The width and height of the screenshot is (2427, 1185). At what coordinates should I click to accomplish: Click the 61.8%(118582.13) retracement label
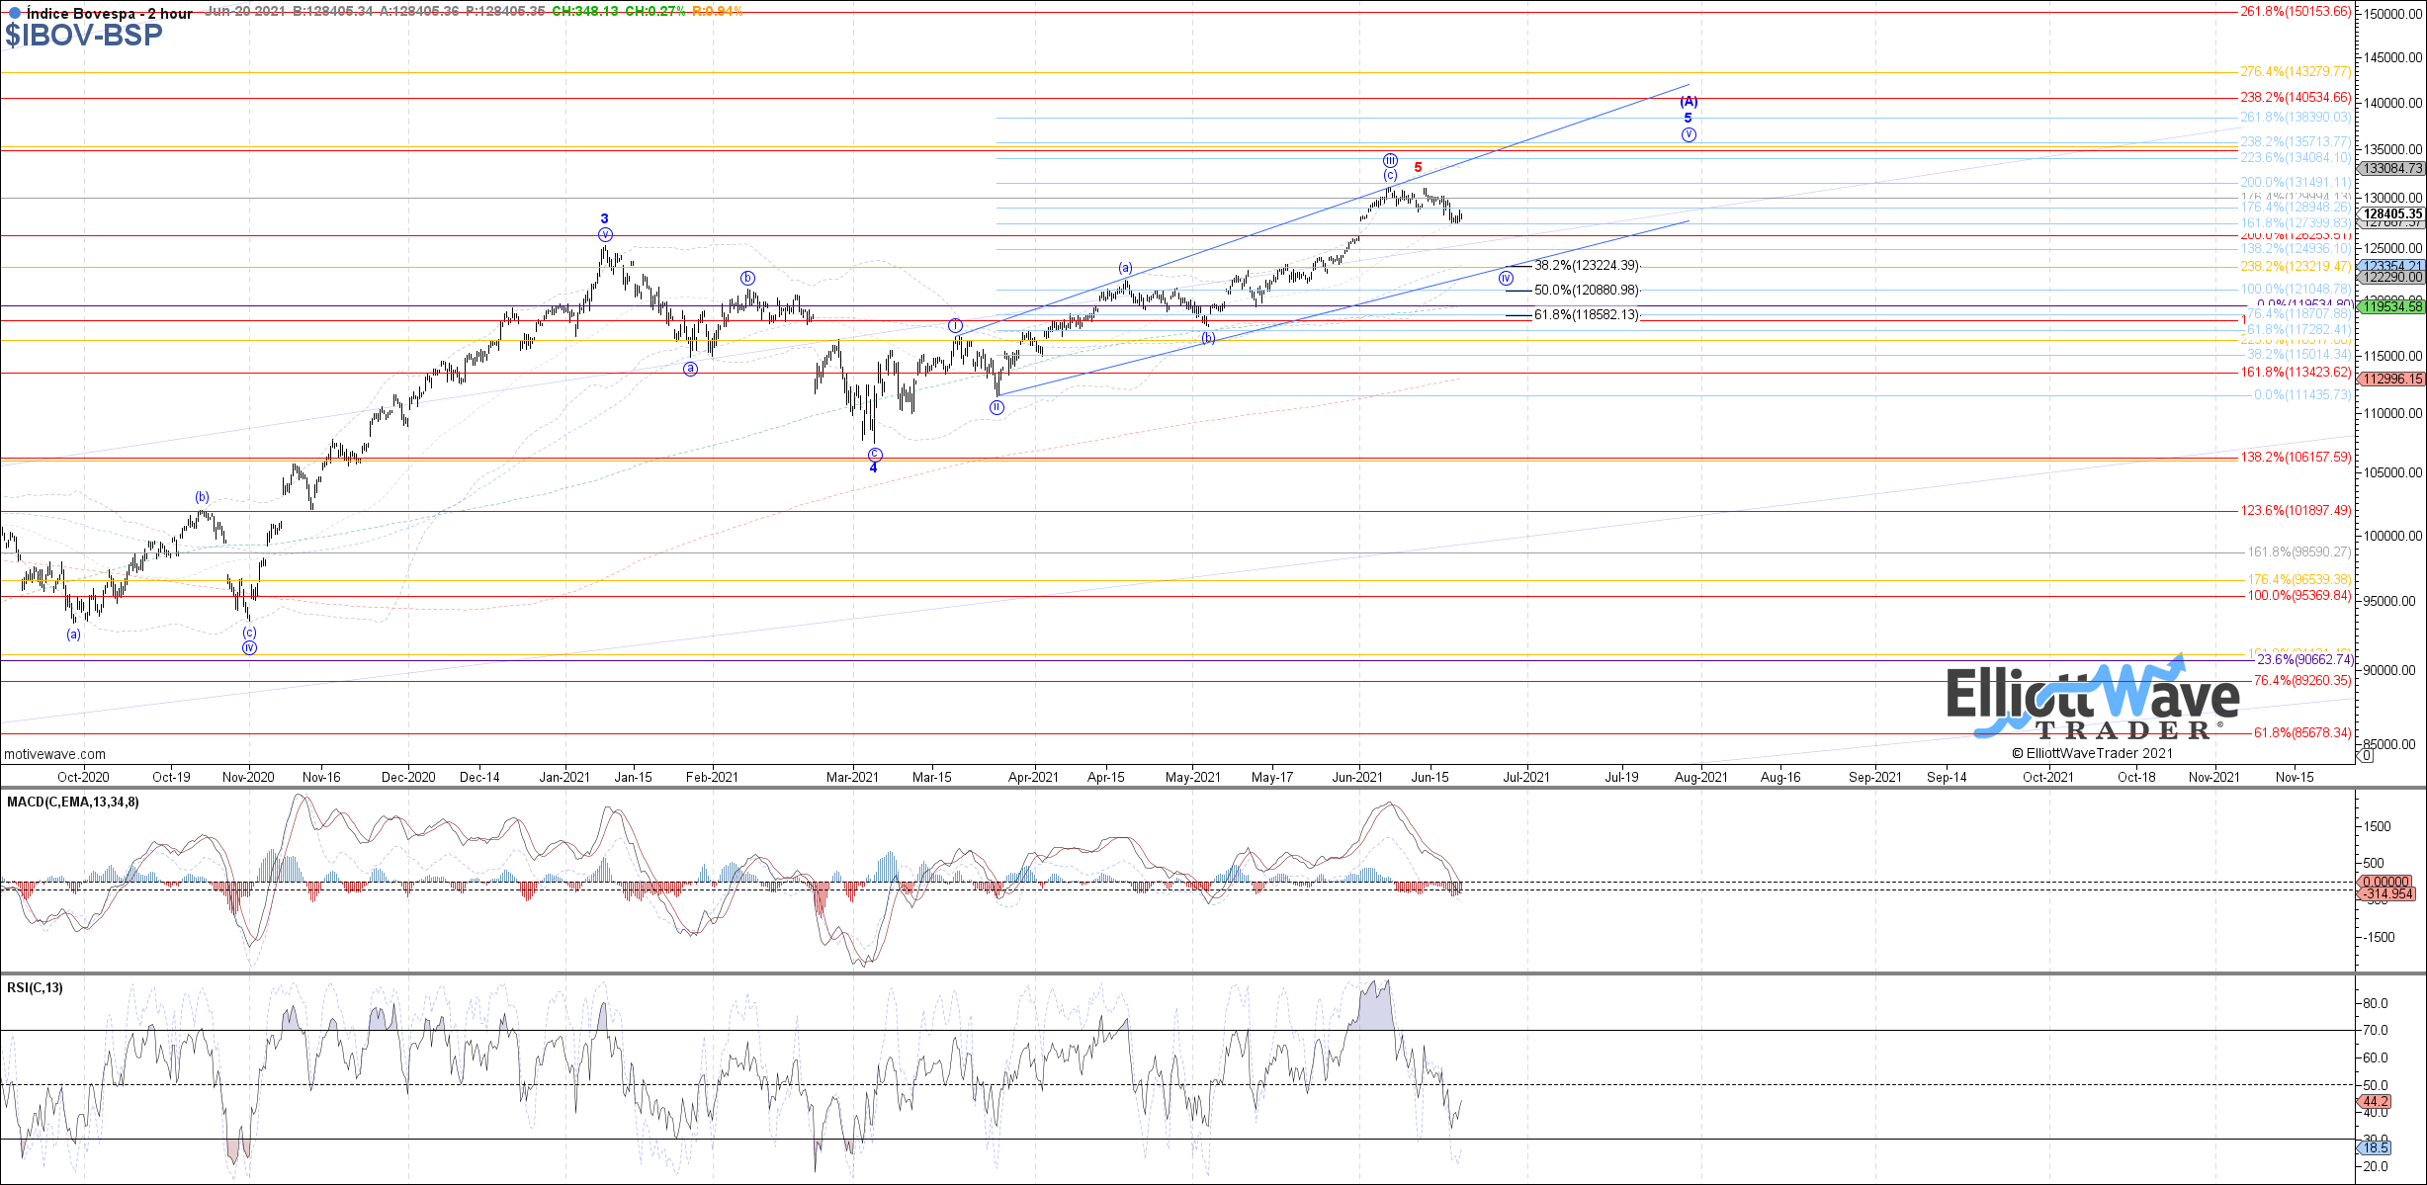[x=1586, y=315]
